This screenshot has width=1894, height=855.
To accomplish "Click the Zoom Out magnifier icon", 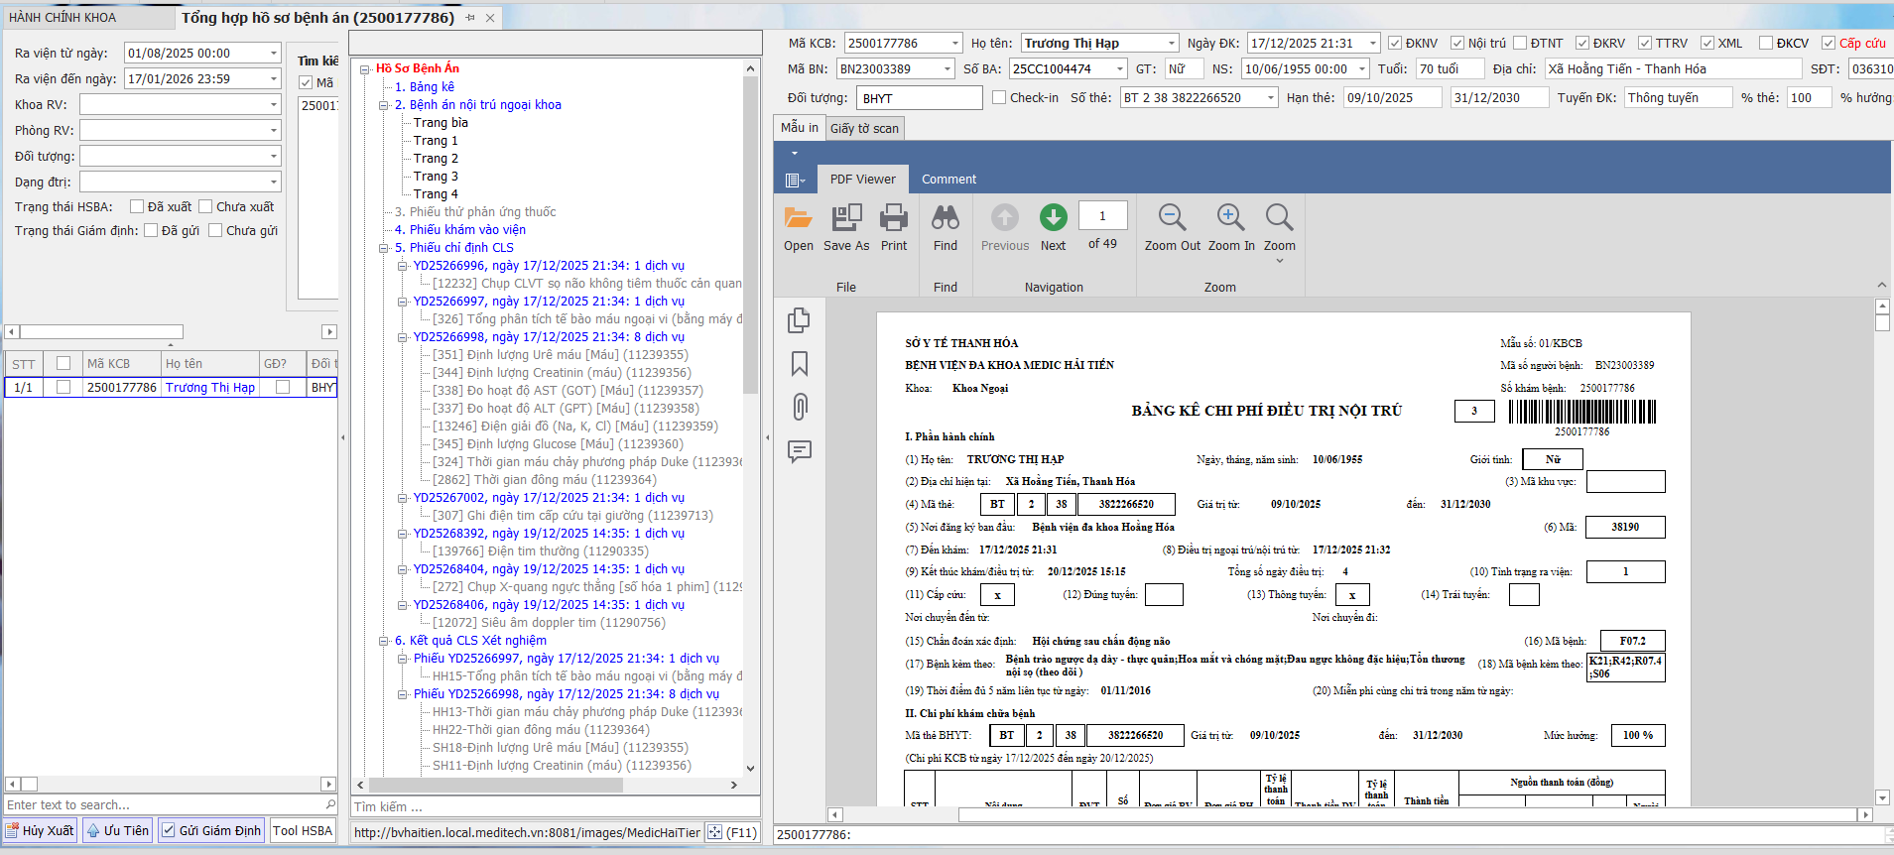I will point(1172,218).
